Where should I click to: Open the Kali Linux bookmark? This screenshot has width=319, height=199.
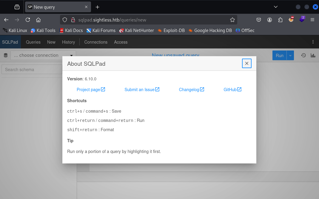click(15, 30)
